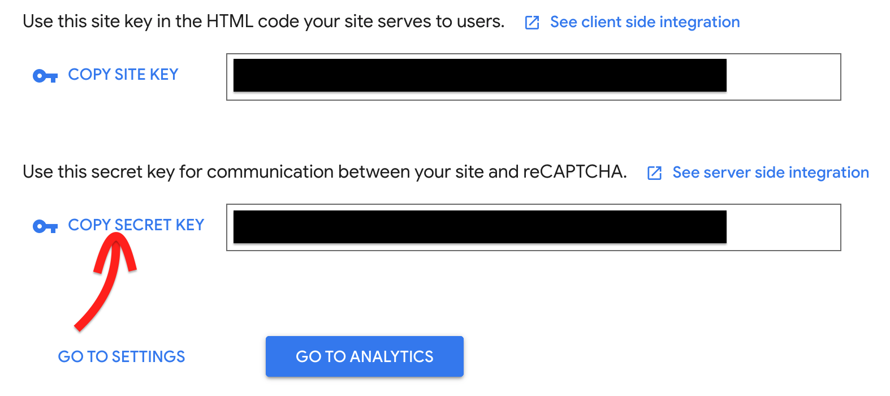The image size is (890, 396).
Task: Select the blue key glyph in the secret key row
Action: pyautogui.click(x=45, y=226)
